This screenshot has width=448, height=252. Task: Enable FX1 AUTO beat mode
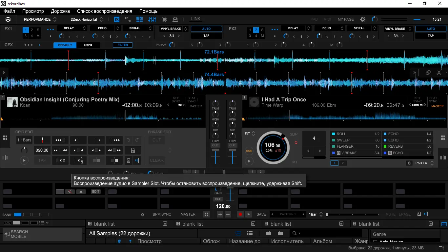(x=206, y=29)
